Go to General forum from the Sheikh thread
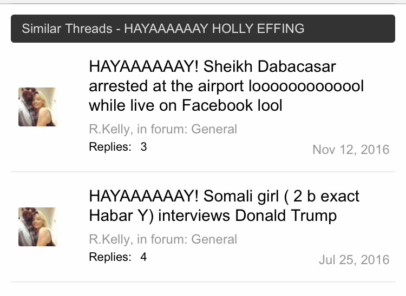The height and width of the screenshot is (296, 406). coord(214,129)
